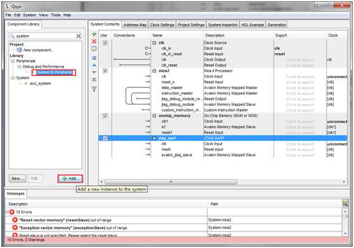354x248 pixels.
Task: Click the move down arrow icon
Action: pos(94,72)
